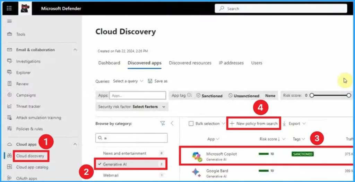Click the search magnifier icon in the top bar
This screenshot has height=182, width=355.
coord(222,9)
